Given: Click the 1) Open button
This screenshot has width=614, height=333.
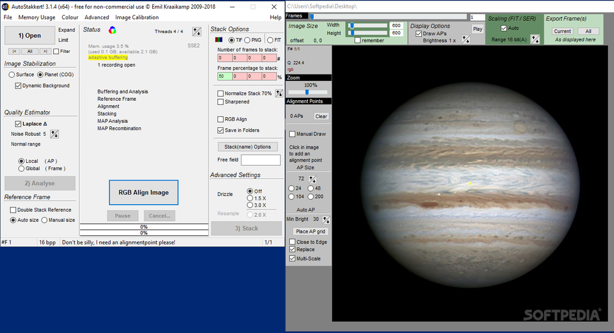Looking at the screenshot, I should point(29,36).
